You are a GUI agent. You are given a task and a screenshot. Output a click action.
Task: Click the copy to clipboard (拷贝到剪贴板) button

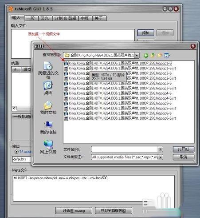coord(114,210)
